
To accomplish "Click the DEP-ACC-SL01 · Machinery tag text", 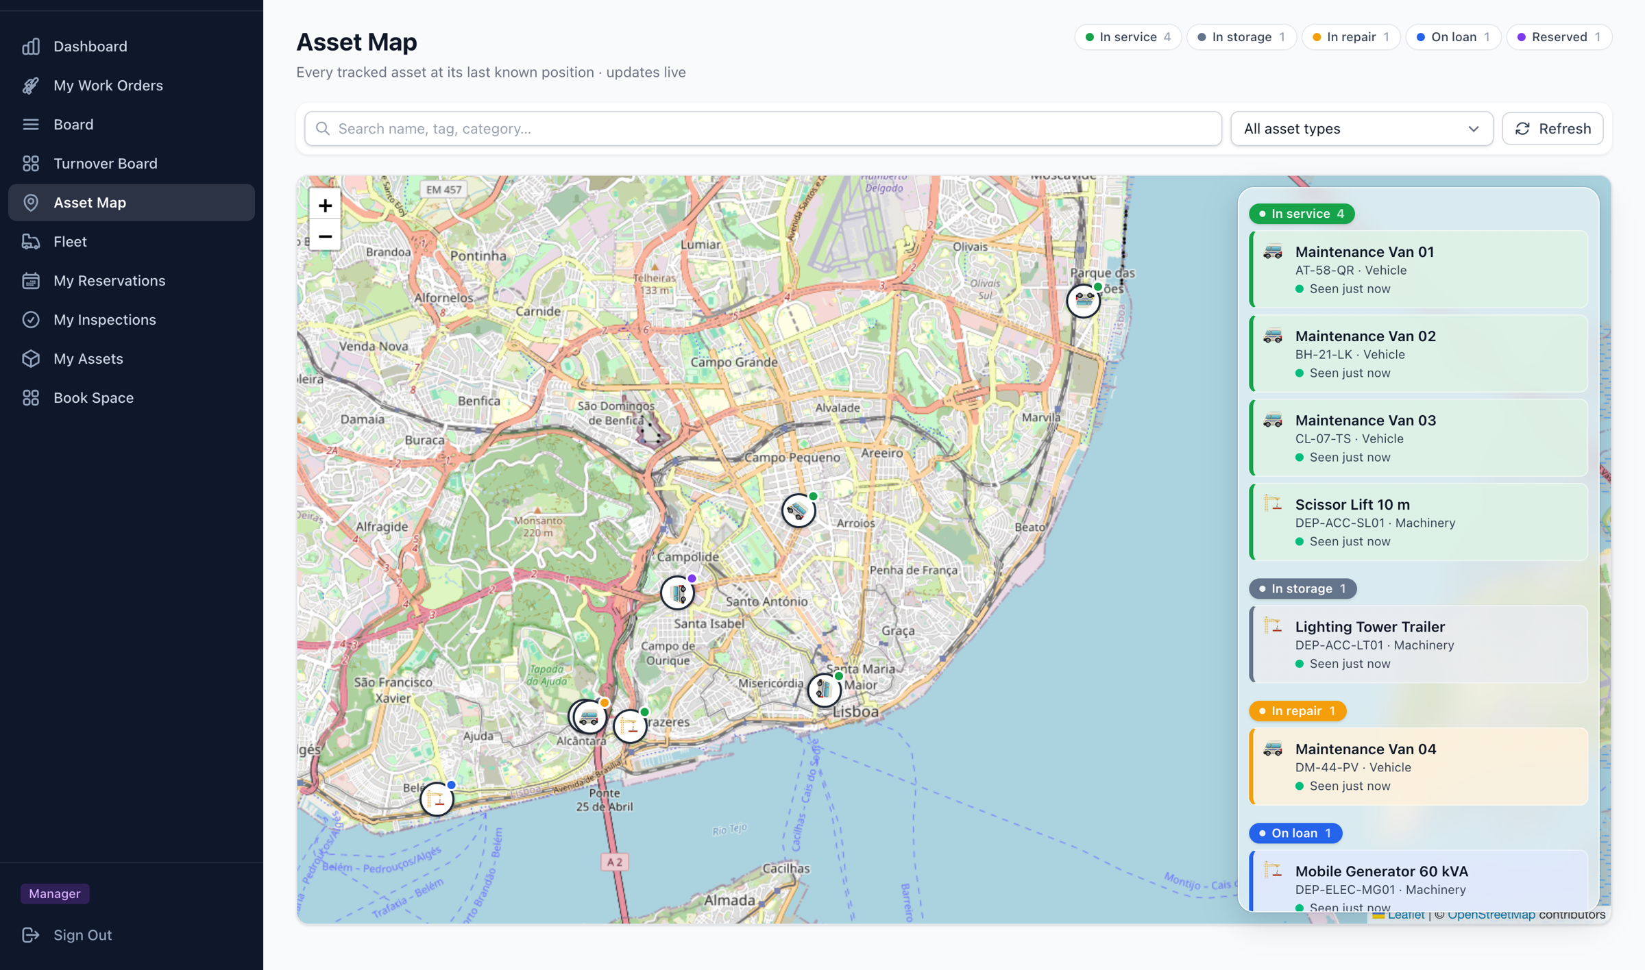I will point(1375,523).
